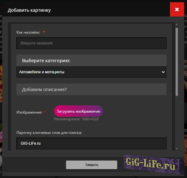Focus the Введите название input field

tap(91, 43)
